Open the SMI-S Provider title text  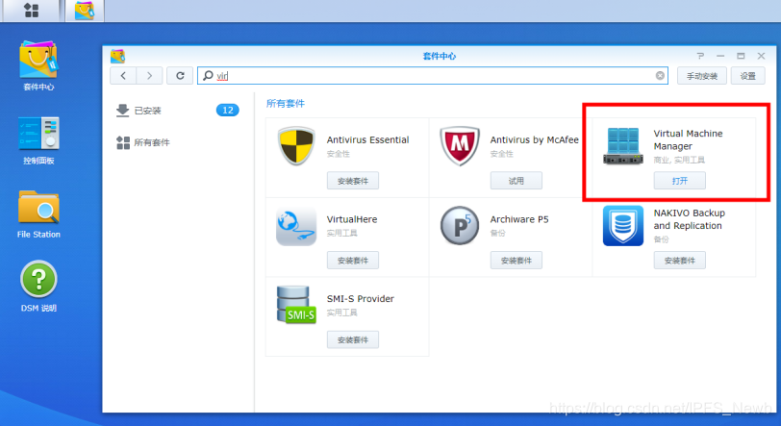[361, 298]
